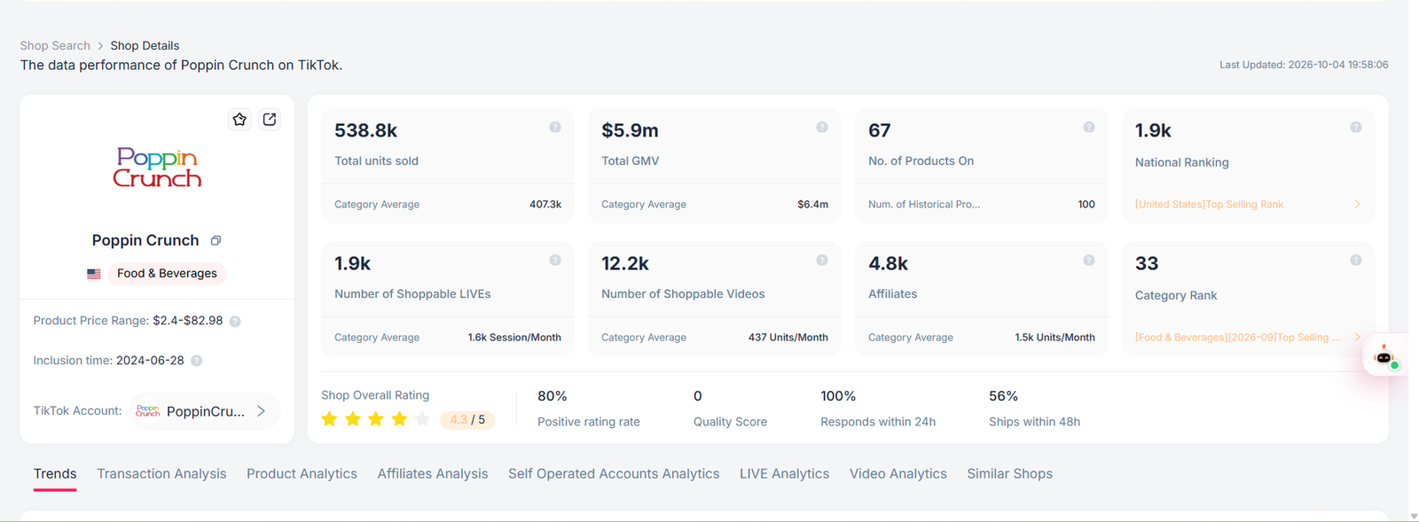Screen dimensions: 1419x522
Task: Open help icon on Shoppable Videos card
Action: [x=822, y=261]
